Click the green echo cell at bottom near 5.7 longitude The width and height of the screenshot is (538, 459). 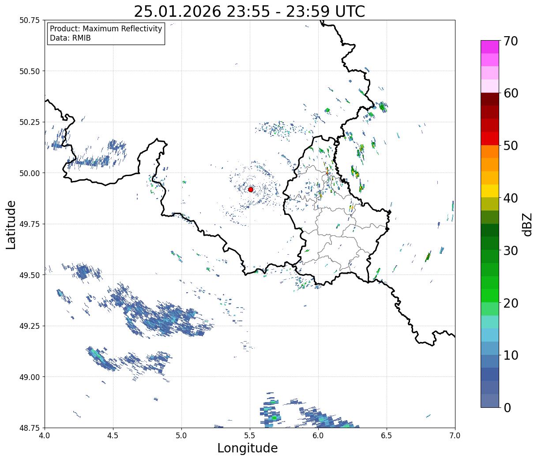275,417
